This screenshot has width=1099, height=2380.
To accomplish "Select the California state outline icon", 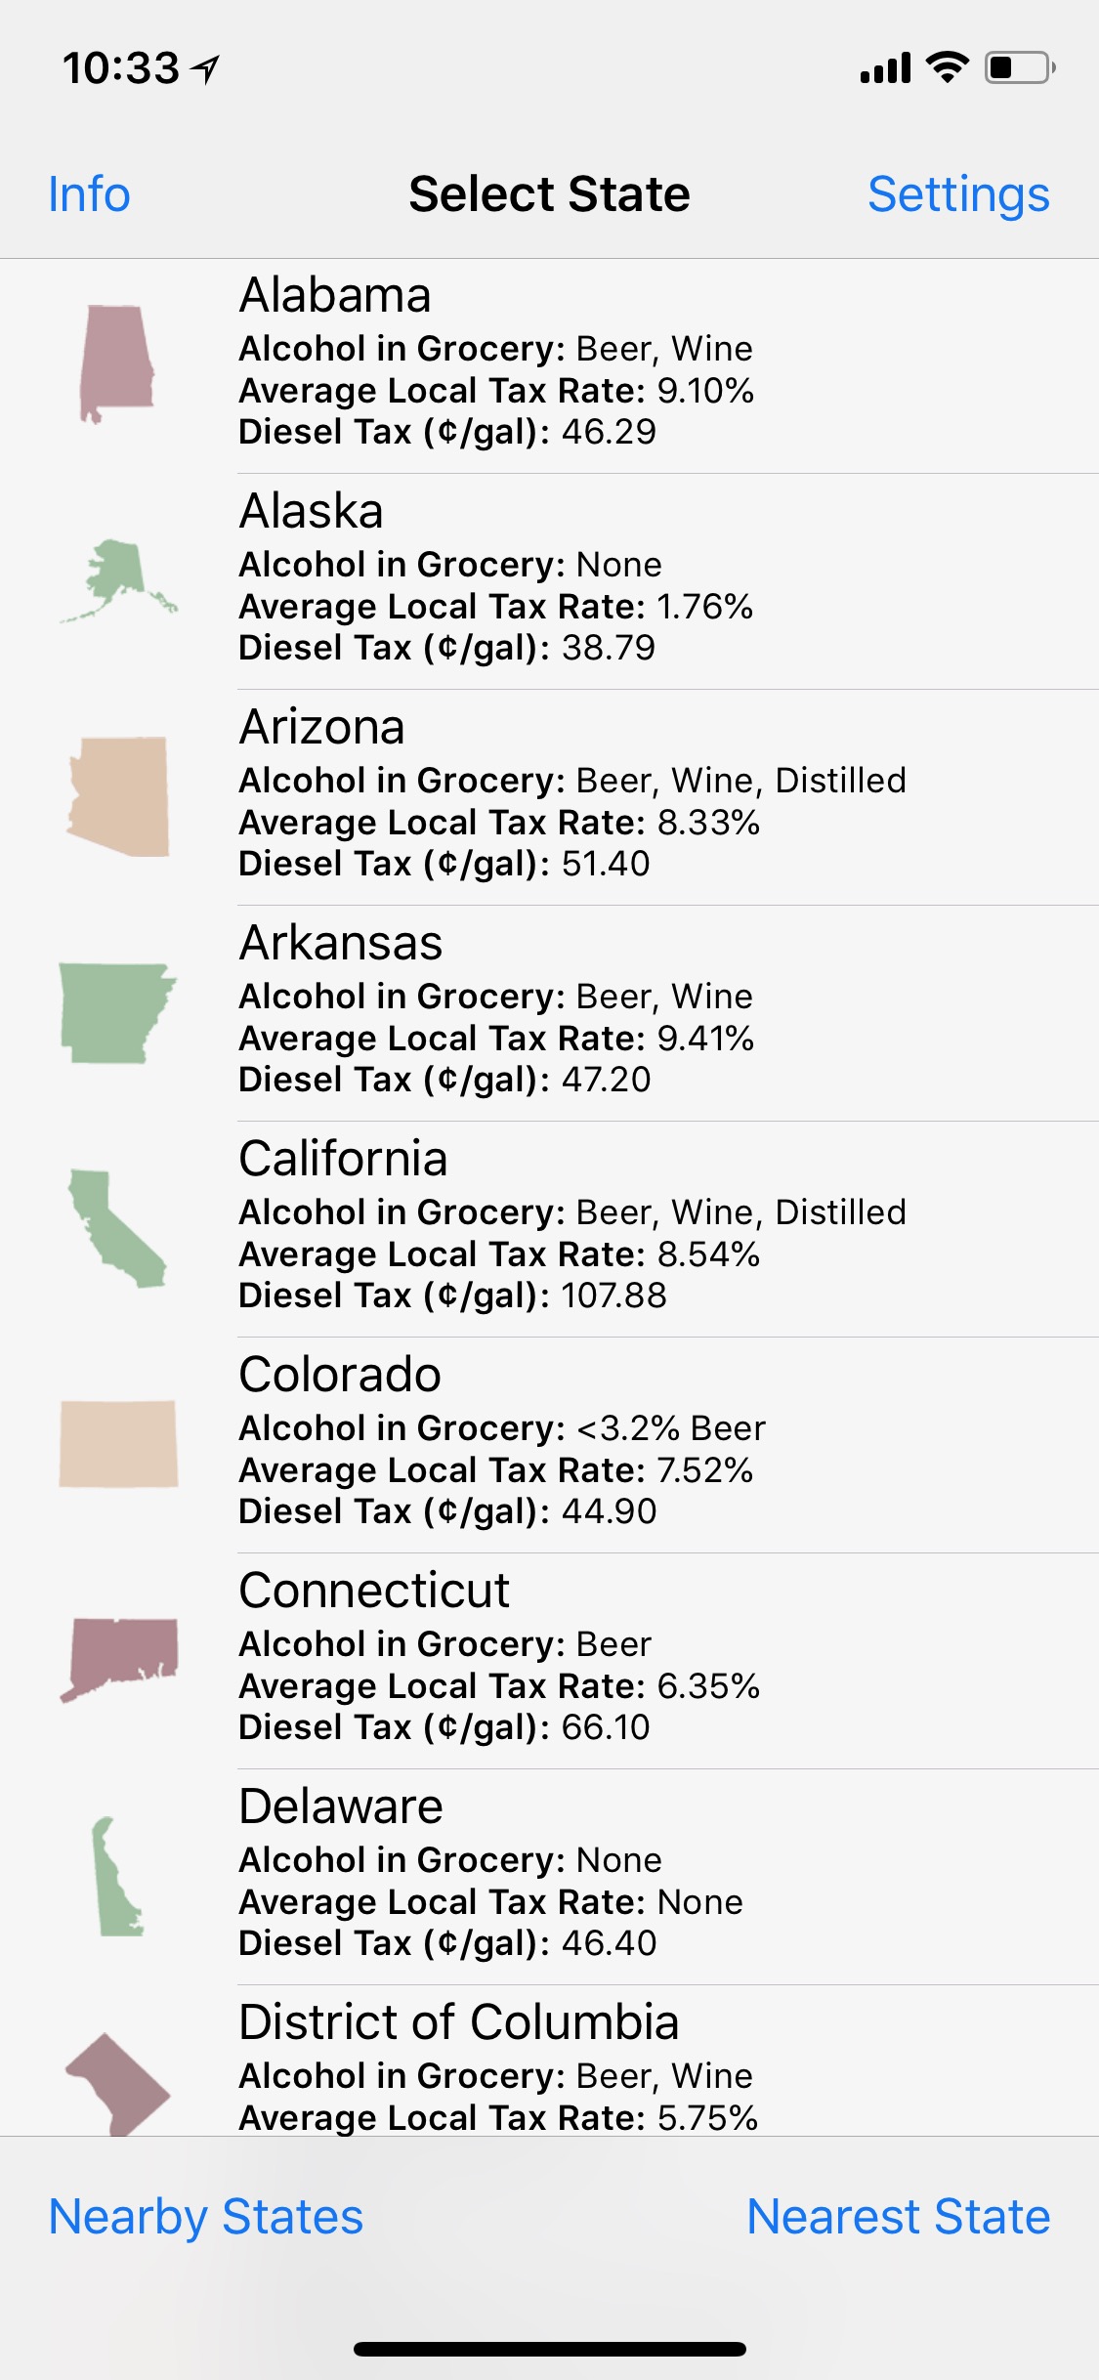I will tap(117, 1228).
